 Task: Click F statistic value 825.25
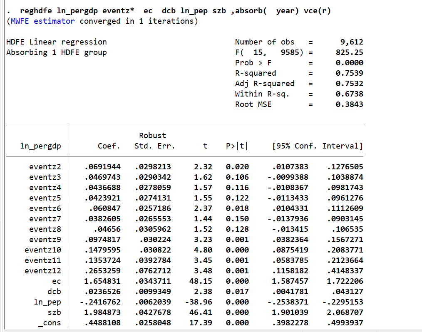[x=349, y=52]
